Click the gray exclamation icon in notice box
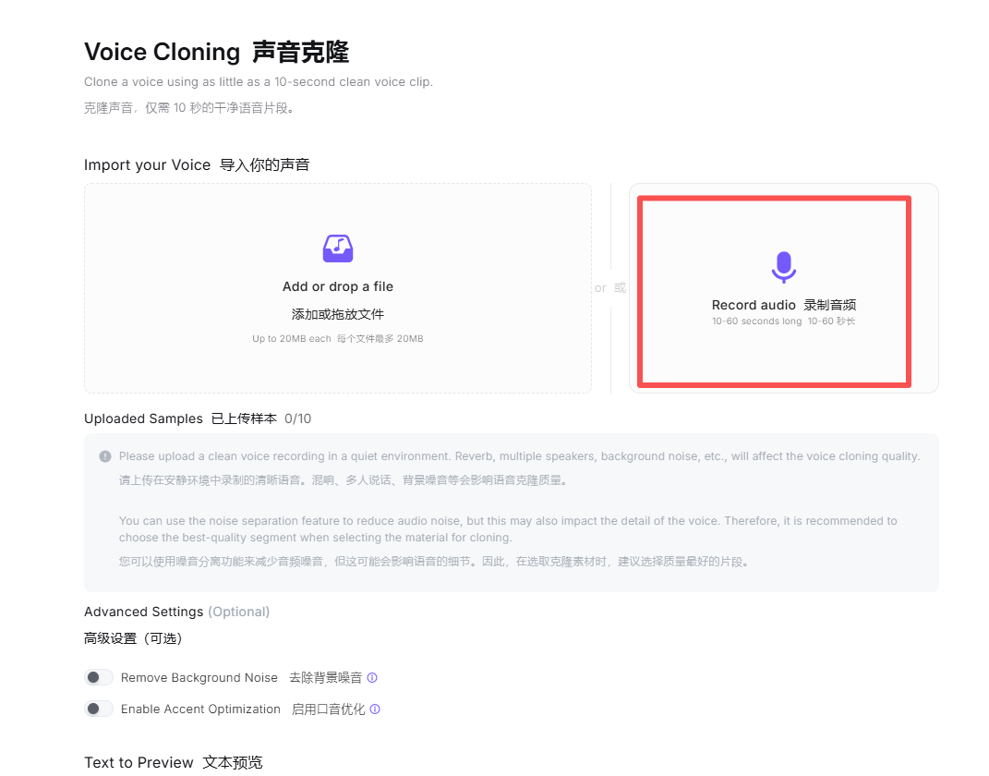 [x=105, y=456]
